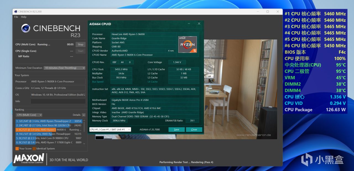Click the Cinebench Processor field
354x171 pixels.
58,81
